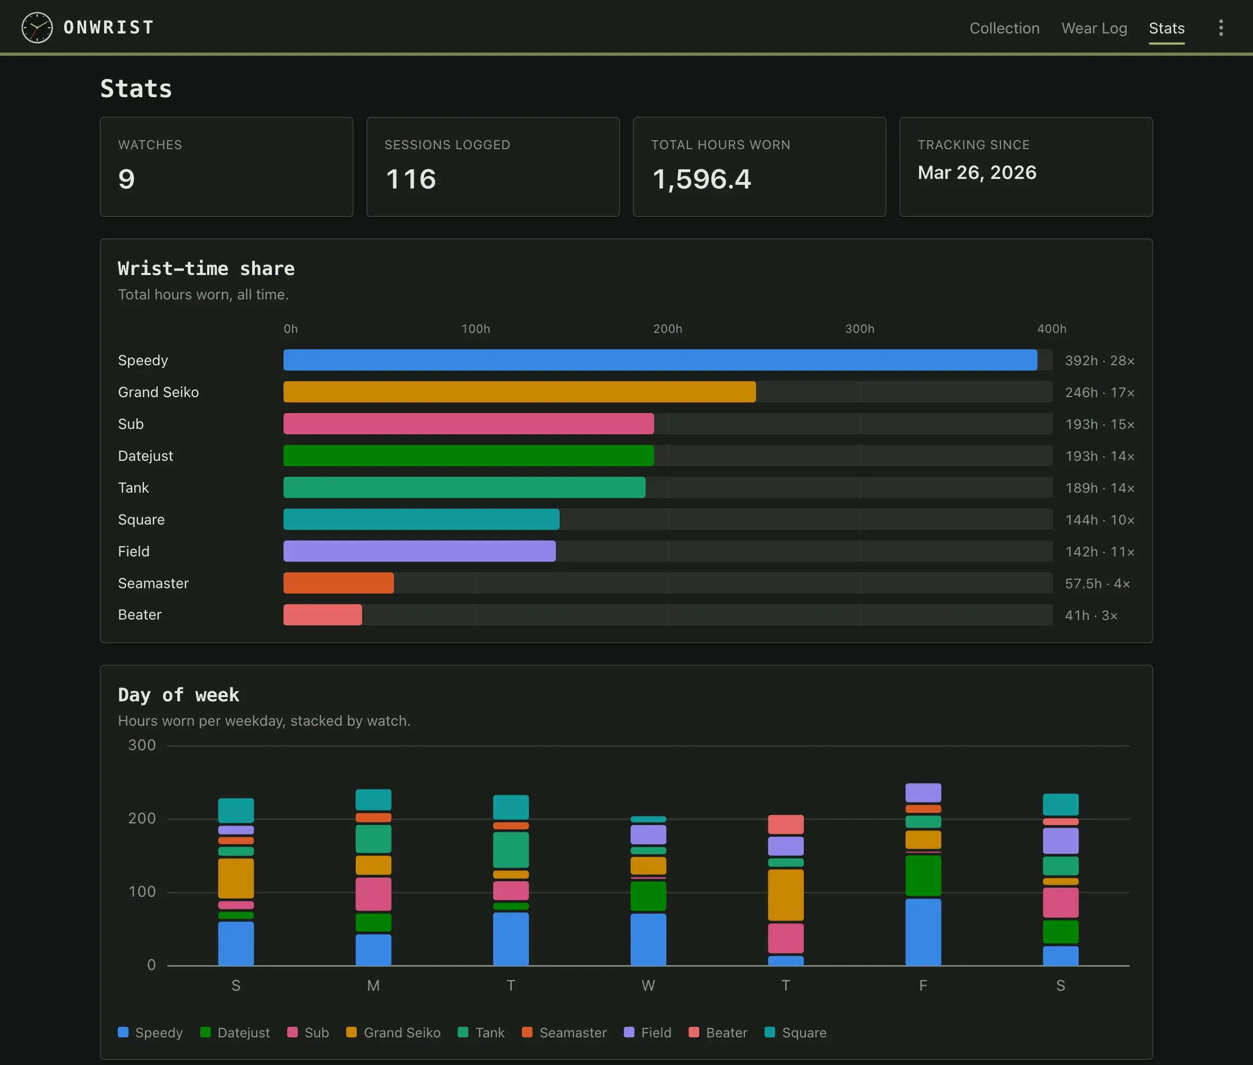
Task: Click the "144h · 10×" Square value
Action: 1100,520
